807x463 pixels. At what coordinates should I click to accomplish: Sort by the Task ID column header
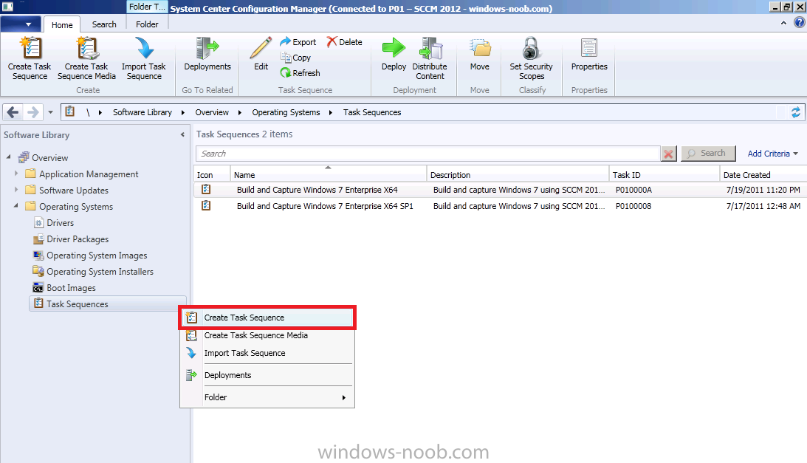[x=665, y=174]
